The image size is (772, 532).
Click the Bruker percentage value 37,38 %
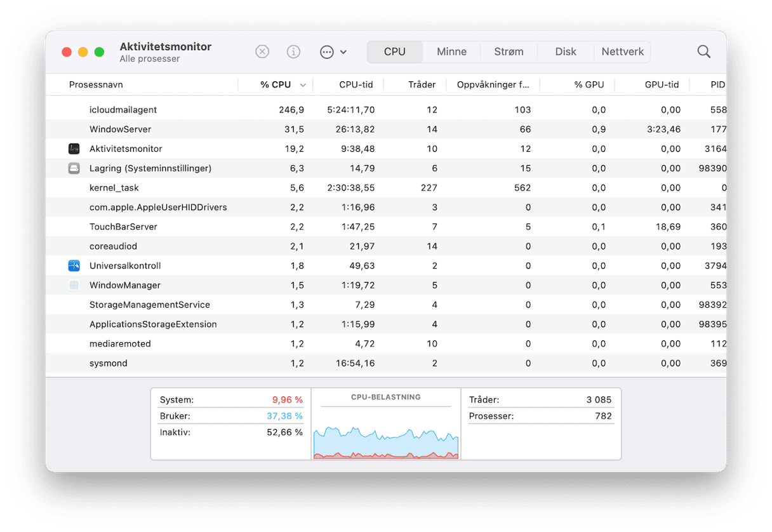pos(285,416)
